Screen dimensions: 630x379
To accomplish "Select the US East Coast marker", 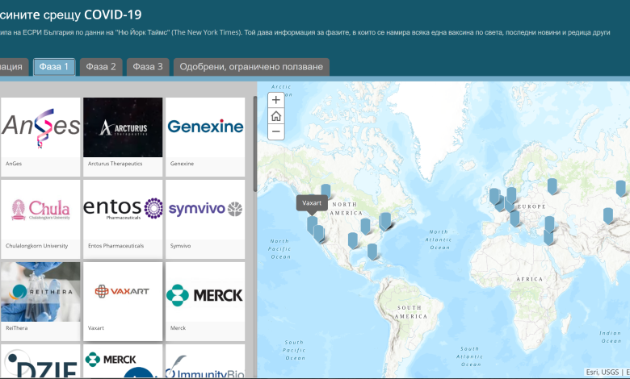I will coord(385,221).
